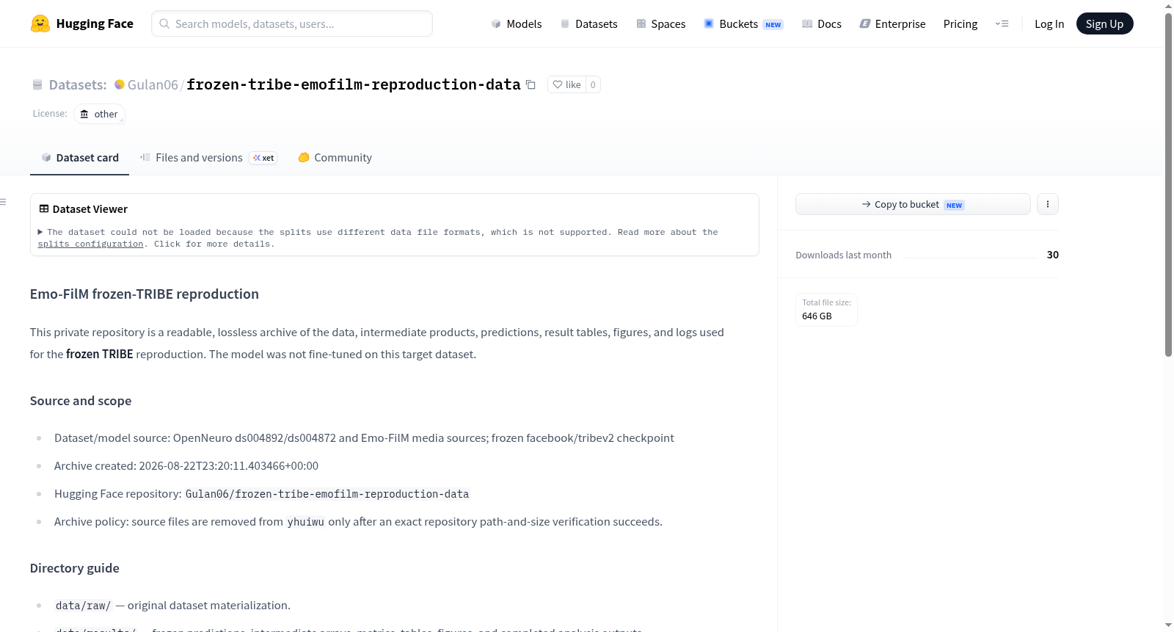Open the Buckets menu item
Image resolution: width=1174 pixels, height=632 pixels.
(x=743, y=24)
